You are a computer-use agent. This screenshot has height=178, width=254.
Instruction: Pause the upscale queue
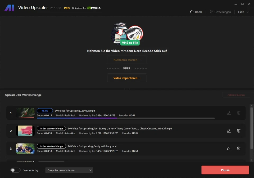(x=225, y=170)
